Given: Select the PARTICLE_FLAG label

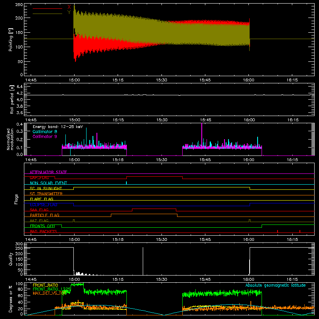Looking at the screenshot, I should click(x=45, y=215).
